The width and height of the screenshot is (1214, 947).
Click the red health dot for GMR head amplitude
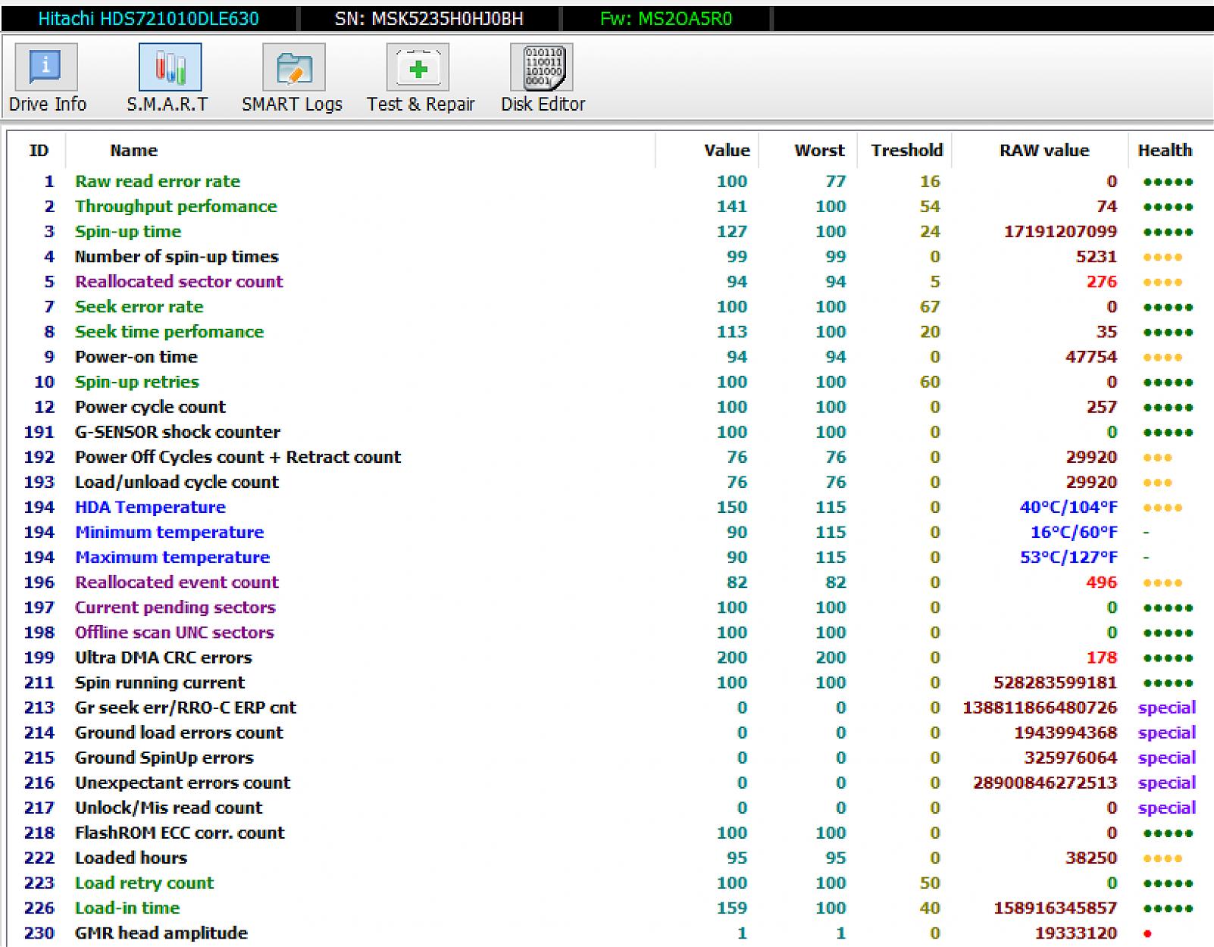[1148, 934]
